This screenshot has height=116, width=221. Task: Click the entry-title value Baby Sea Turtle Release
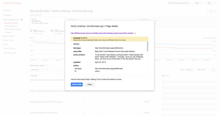[x=115, y=51]
